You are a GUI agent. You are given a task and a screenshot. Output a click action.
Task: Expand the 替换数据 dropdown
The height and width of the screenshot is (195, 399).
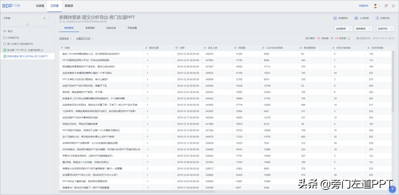[x=364, y=29]
